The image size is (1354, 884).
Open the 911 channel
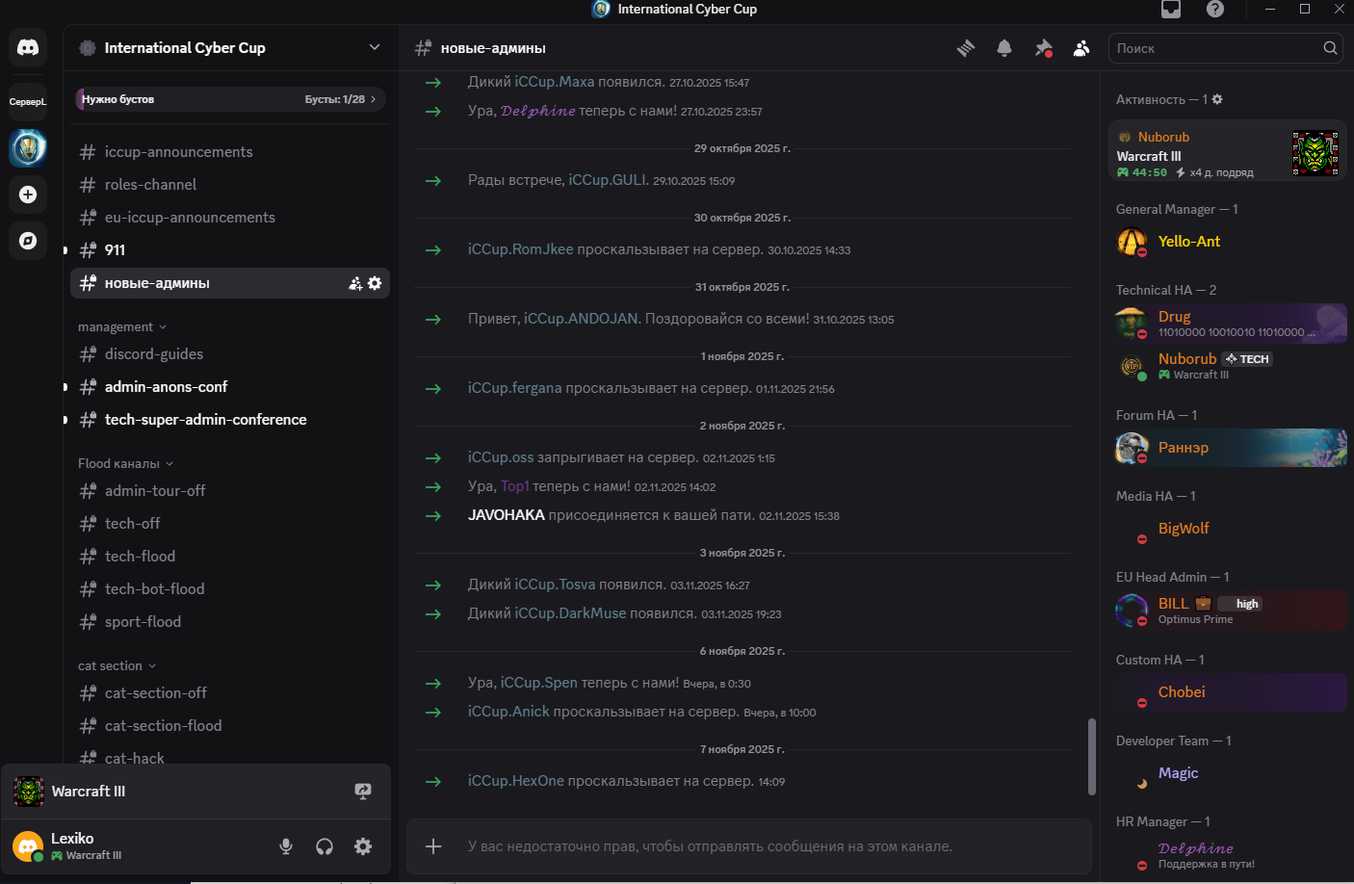[230, 250]
